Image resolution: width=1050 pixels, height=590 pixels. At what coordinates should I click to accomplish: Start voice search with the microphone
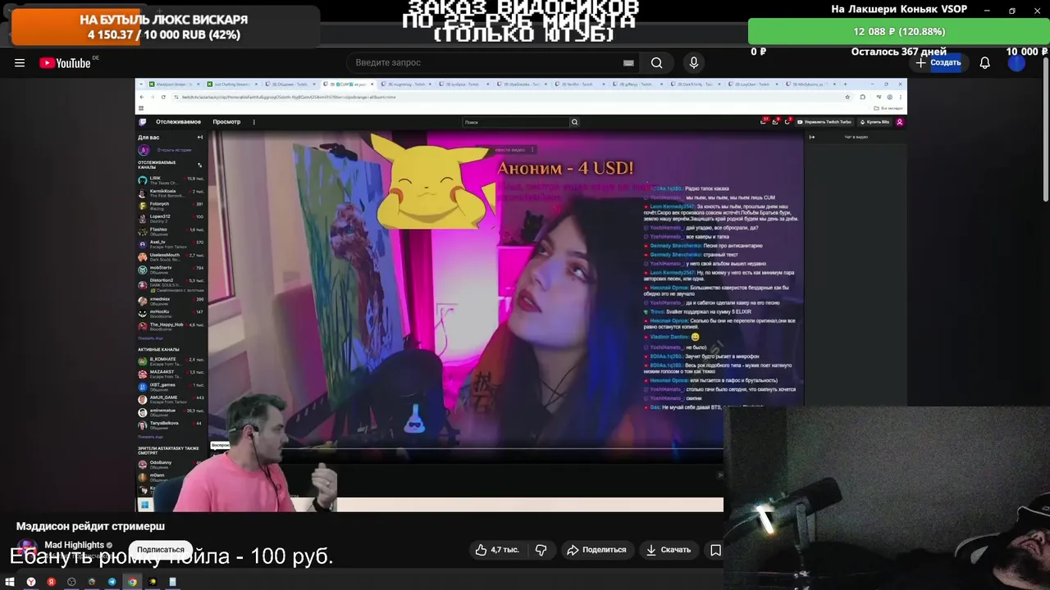tap(694, 63)
